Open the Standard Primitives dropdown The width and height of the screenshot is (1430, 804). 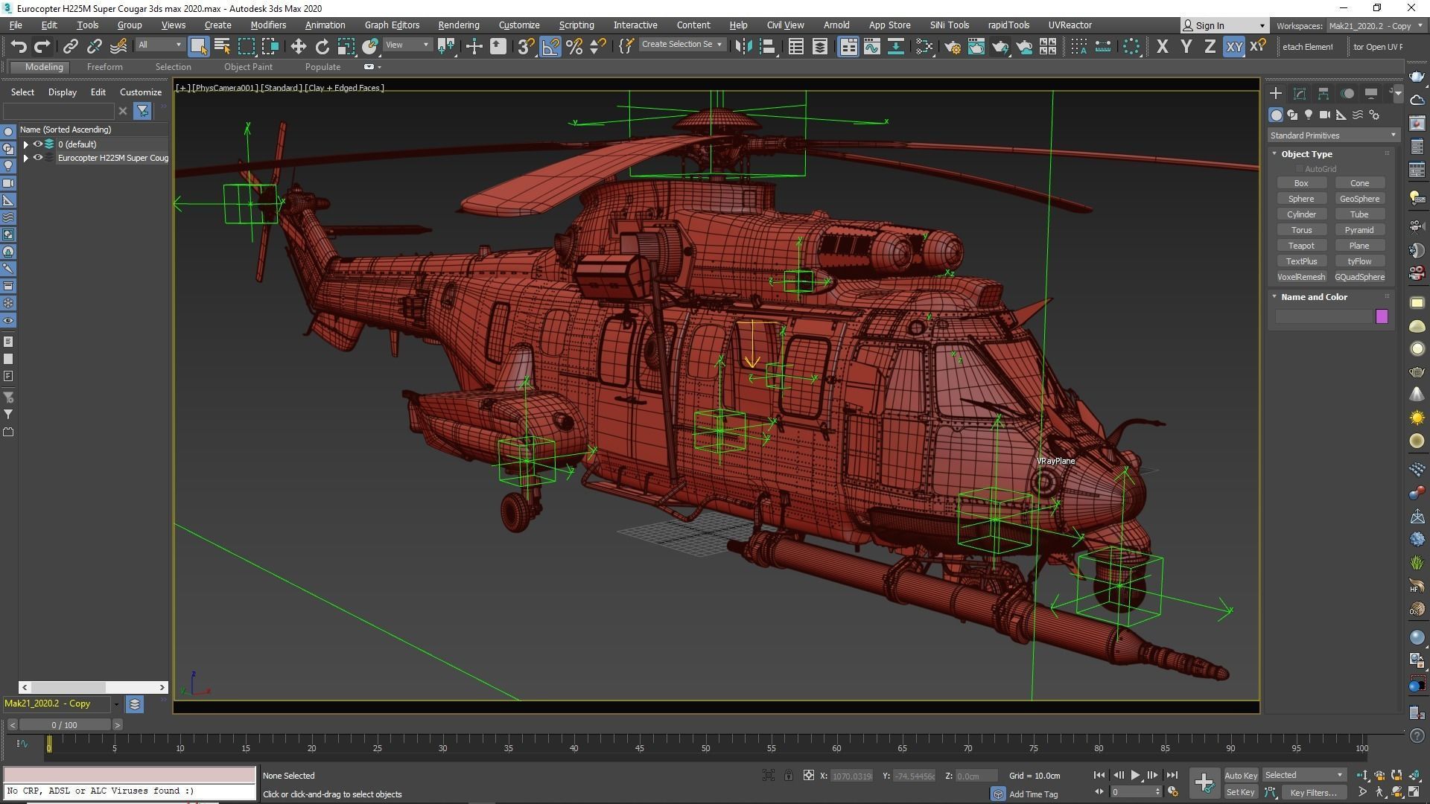pos(1333,135)
